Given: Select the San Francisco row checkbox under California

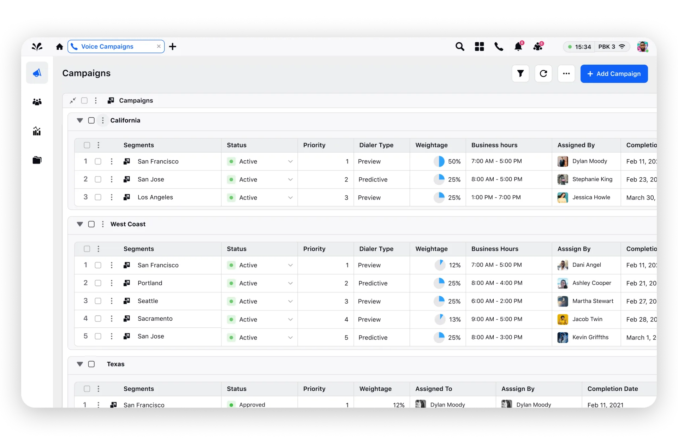Looking at the screenshot, I should [98, 161].
